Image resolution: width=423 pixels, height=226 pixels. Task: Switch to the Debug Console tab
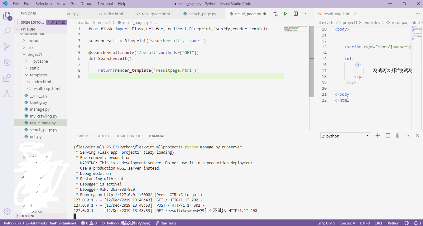click(x=129, y=136)
